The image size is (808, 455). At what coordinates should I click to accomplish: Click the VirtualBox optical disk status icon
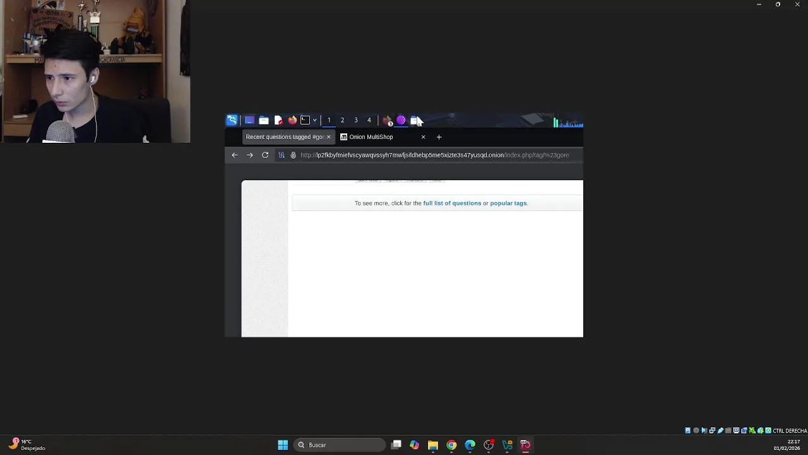(x=696, y=430)
